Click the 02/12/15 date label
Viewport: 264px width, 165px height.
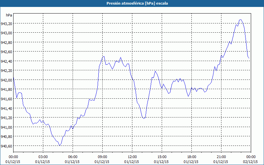click(250, 162)
